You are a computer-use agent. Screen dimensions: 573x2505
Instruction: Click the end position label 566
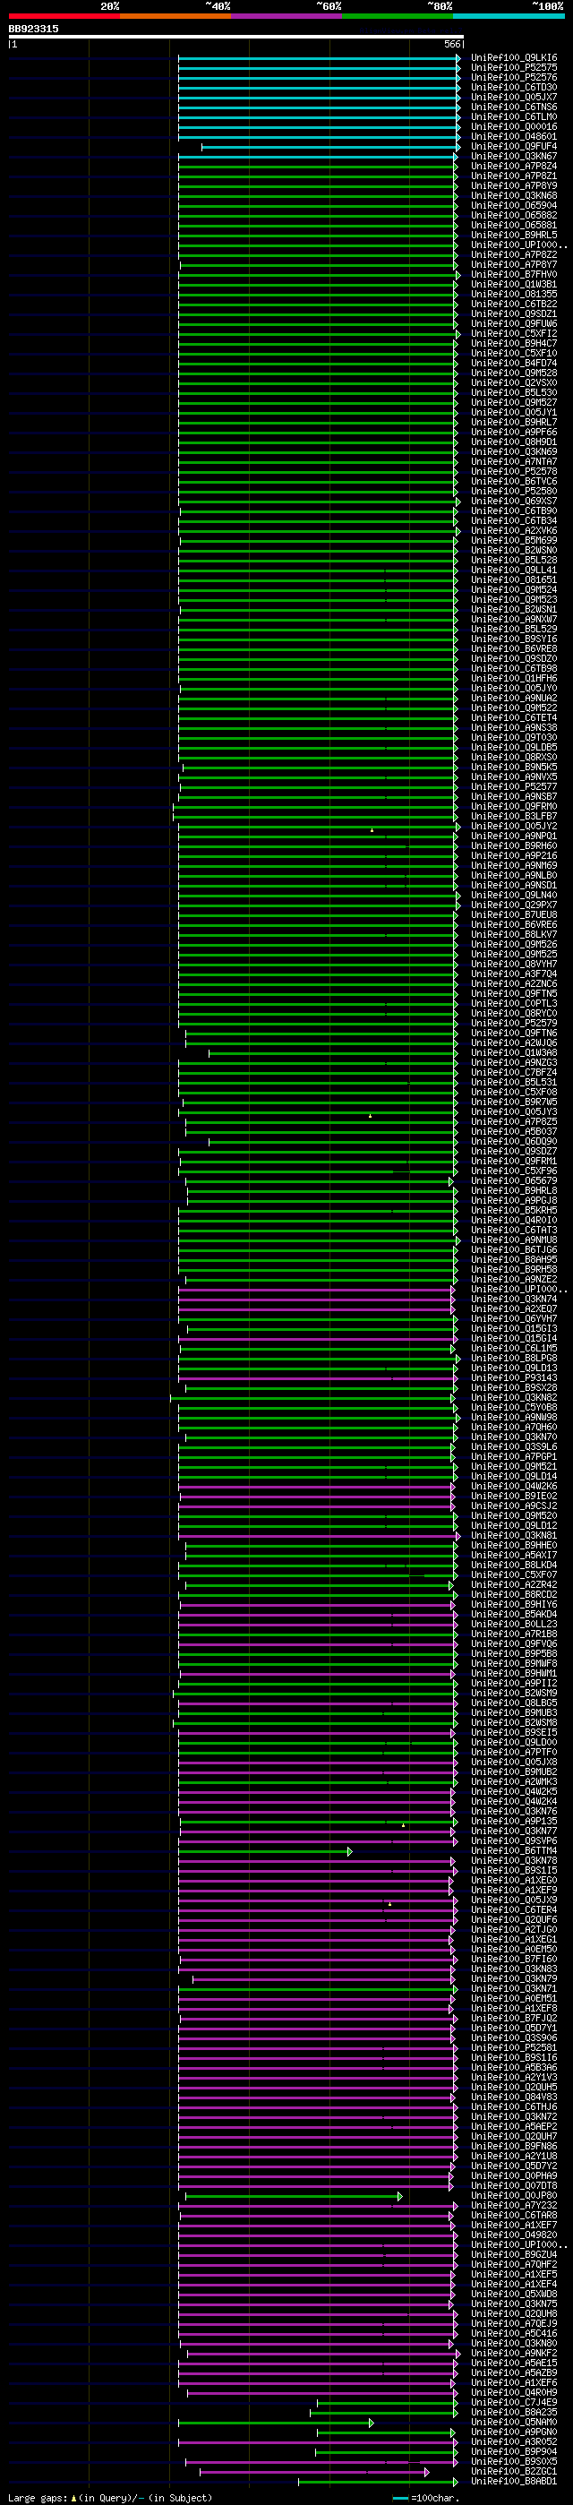coord(452,44)
